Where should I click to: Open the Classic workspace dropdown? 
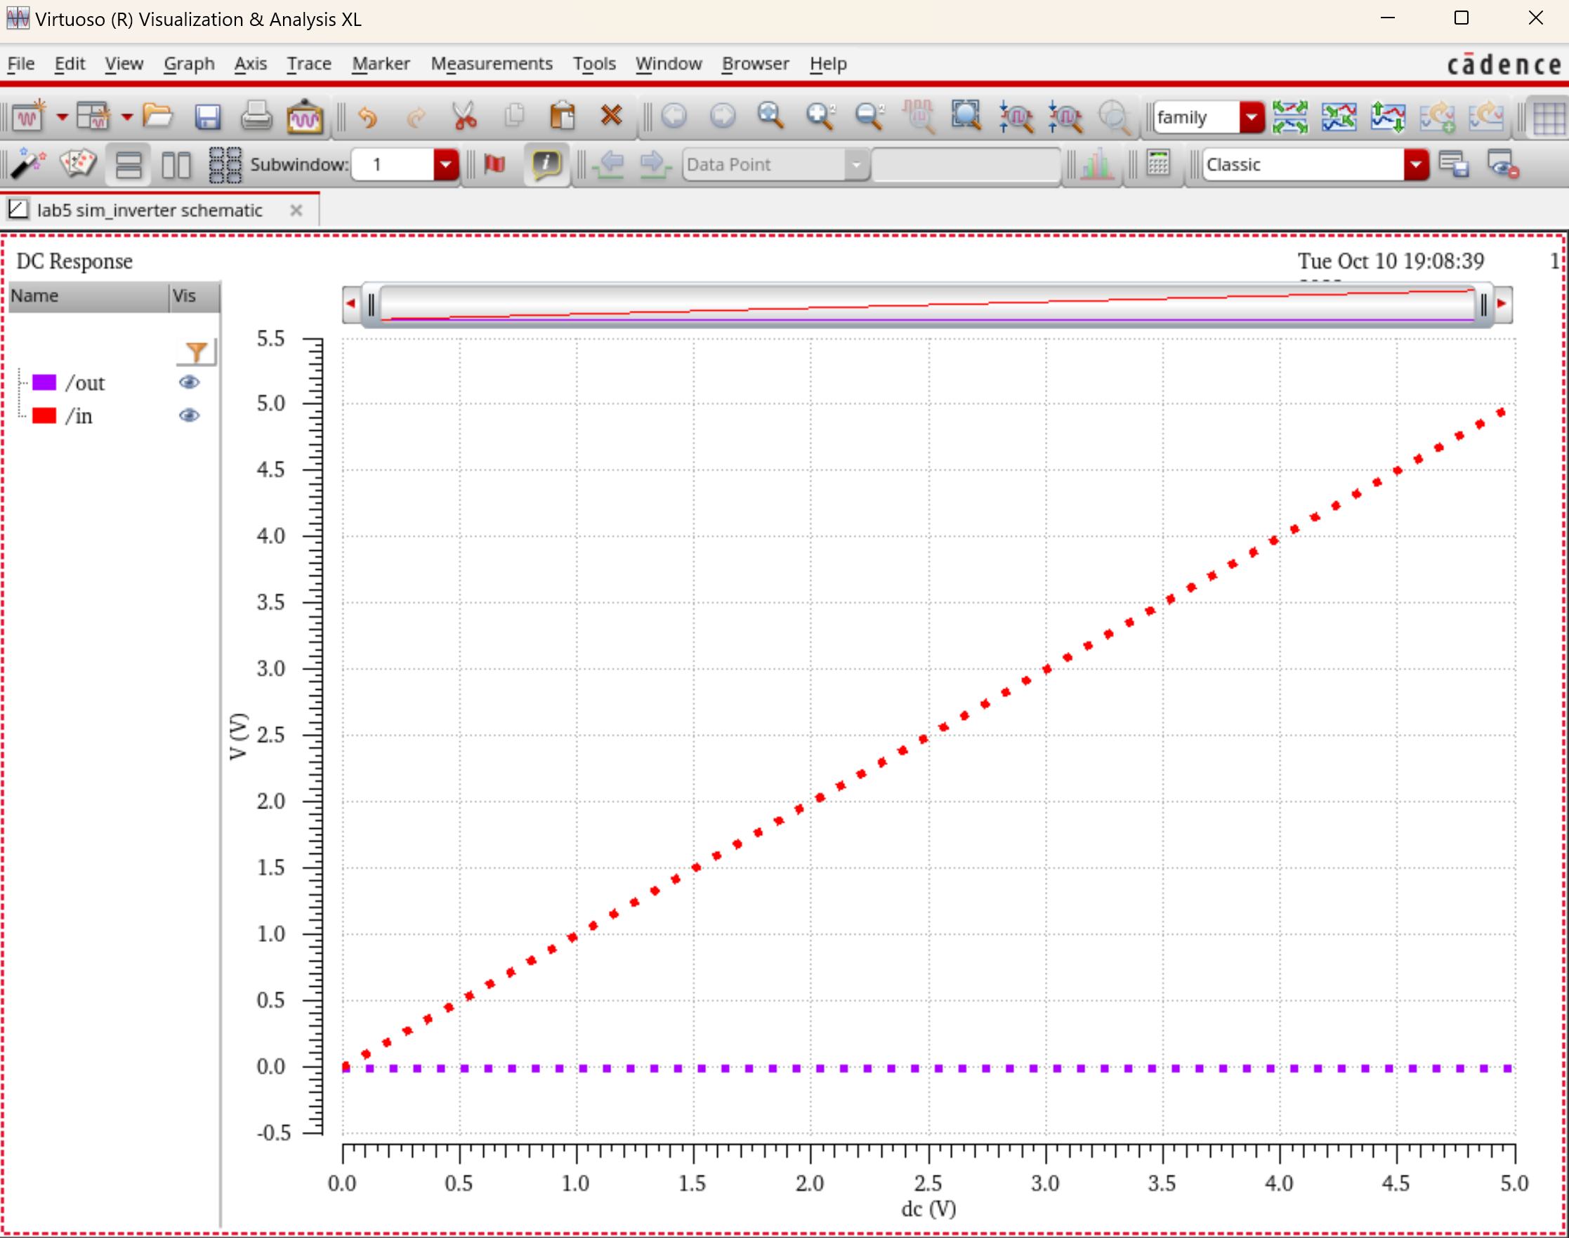1415,164
